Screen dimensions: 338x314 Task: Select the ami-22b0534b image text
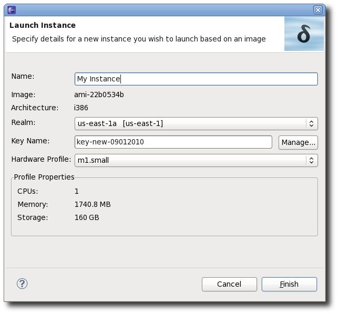(99, 95)
